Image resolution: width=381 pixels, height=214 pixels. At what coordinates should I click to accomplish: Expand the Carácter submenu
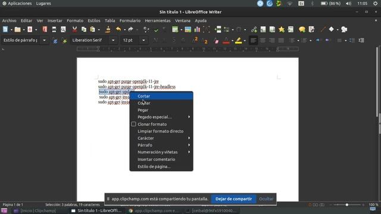(161, 138)
